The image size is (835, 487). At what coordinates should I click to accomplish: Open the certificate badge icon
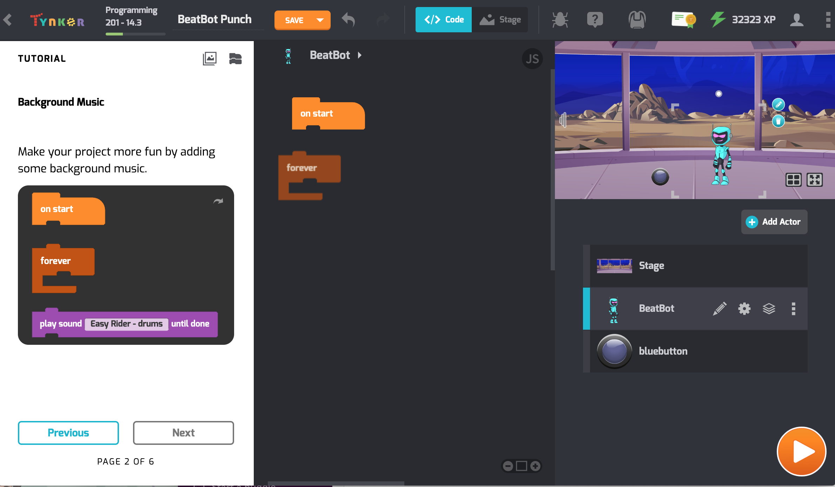click(684, 20)
